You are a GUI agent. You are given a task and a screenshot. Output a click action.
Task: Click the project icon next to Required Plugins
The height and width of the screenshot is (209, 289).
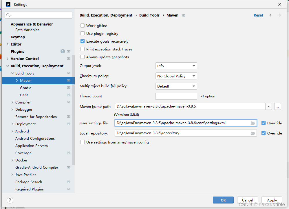click(x=69, y=189)
